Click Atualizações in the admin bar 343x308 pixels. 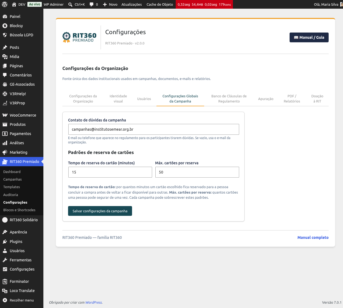(132, 4)
